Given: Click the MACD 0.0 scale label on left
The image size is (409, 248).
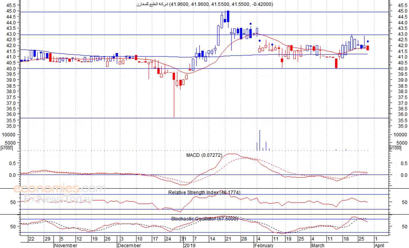Looking at the screenshot, I should click(12, 175).
